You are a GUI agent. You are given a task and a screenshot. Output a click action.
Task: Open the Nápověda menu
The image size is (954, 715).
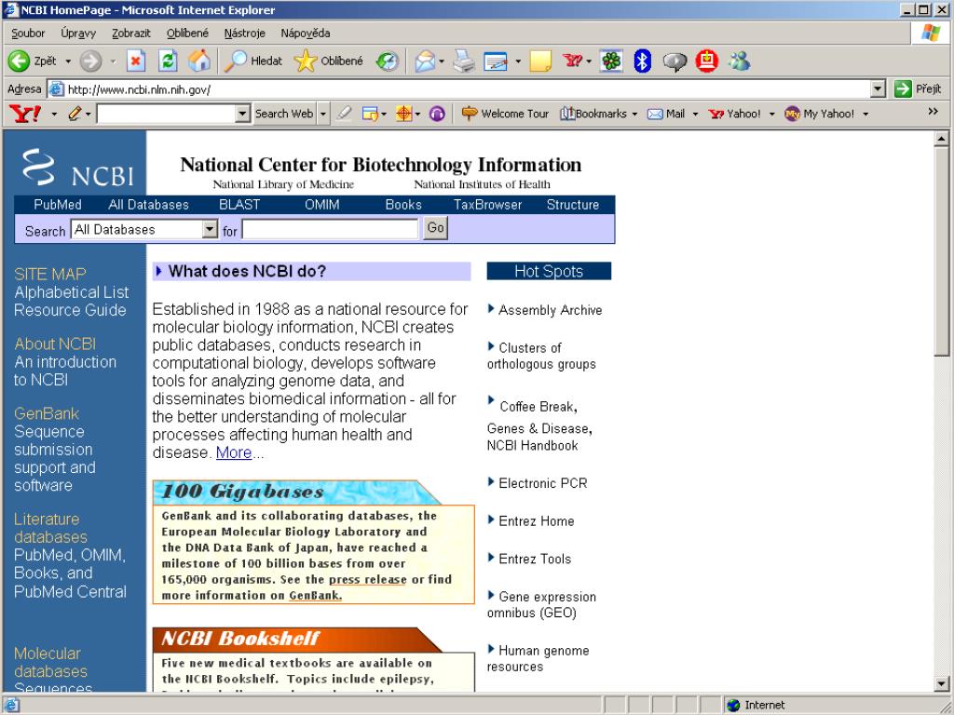coord(306,34)
